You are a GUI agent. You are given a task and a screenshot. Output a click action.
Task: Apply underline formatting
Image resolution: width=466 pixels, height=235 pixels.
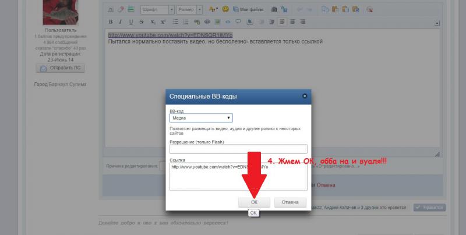[130, 22]
